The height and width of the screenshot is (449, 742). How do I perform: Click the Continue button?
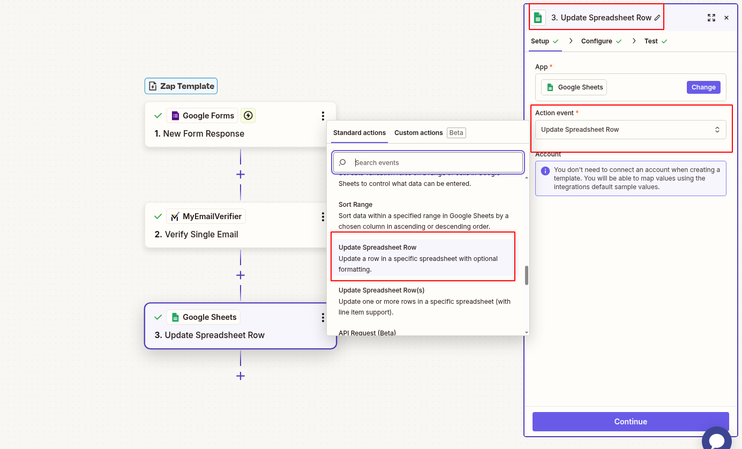pos(631,422)
